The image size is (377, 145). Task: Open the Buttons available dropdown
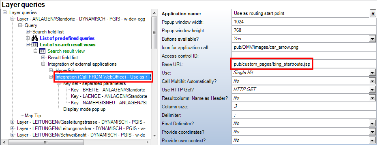coord(372,39)
